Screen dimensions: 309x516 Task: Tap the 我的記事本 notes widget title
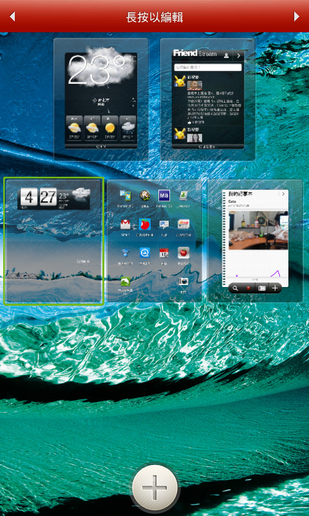[241, 194]
